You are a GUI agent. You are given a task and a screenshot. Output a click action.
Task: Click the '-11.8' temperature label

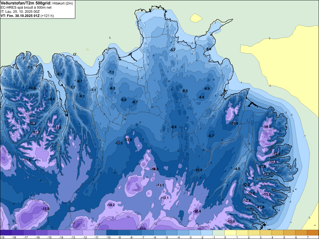pyautogui.click(x=262, y=166)
